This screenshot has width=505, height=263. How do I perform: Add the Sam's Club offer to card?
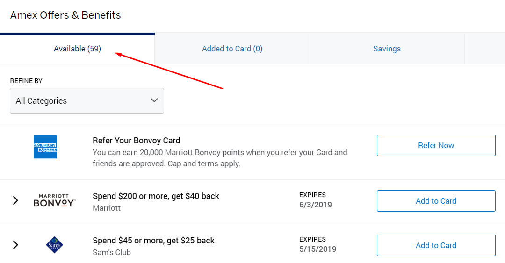coord(436,245)
